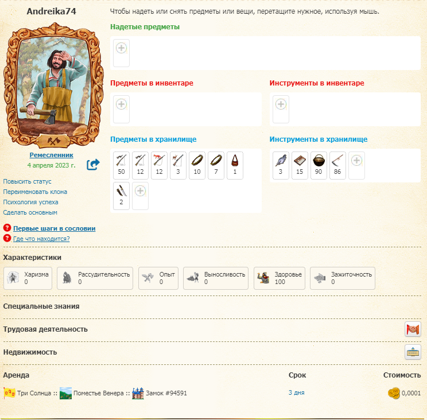Click the question icon beside Где что находится
Viewport: 427px width, 420px height.
[x=7, y=238]
